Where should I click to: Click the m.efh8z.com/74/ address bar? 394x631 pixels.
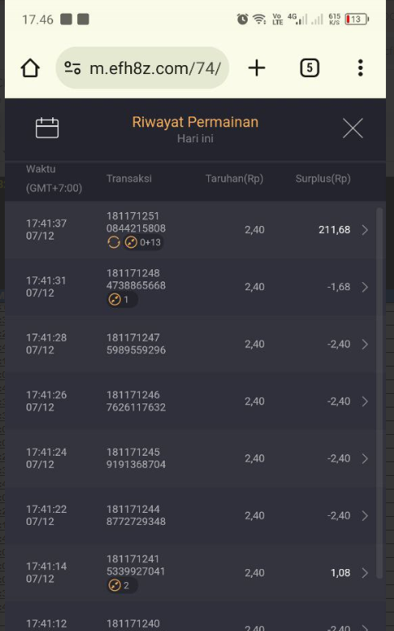click(x=142, y=68)
